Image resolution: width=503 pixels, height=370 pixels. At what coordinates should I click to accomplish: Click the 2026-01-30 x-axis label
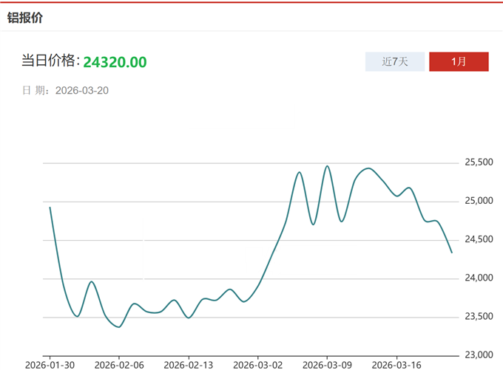tap(50, 364)
